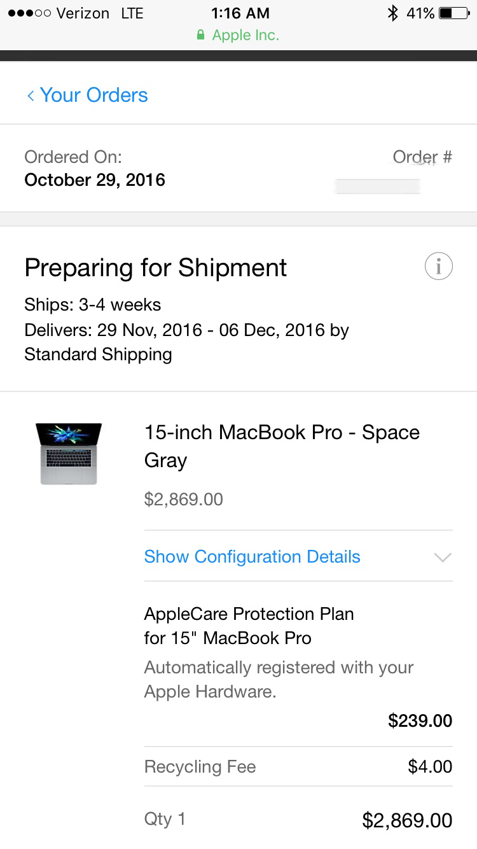
Task: Tap the Preparing for Shipment heading
Action: (x=155, y=267)
